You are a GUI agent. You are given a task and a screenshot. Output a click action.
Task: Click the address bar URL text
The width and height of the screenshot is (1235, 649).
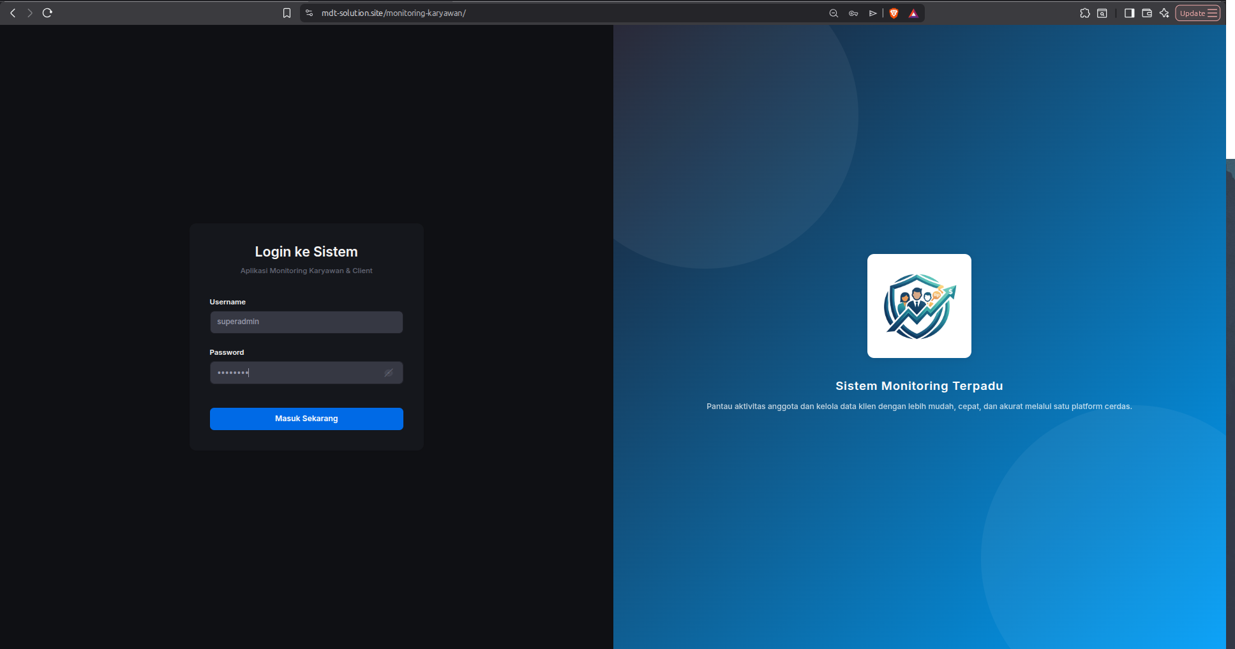394,13
